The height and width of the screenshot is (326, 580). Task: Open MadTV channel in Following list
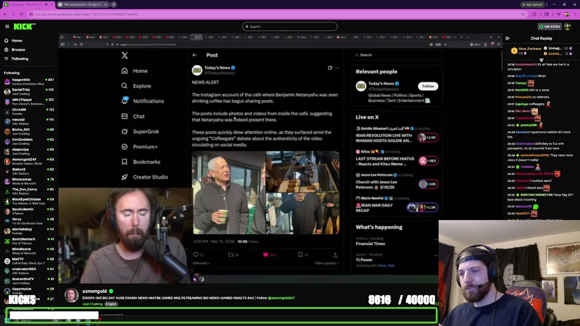coord(29,261)
